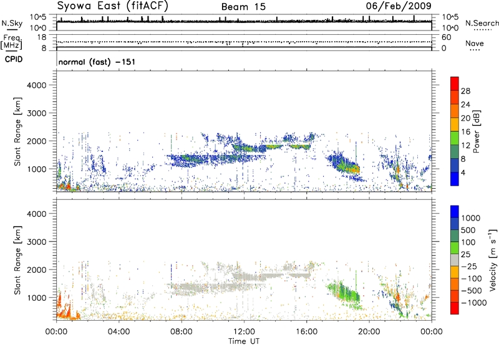Select 'Slant Range [km]' label of velocity panel
The height and width of the screenshot is (345, 499).
17,260
